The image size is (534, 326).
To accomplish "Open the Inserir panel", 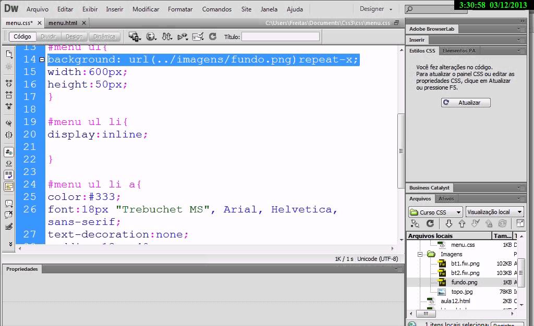I will click(x=417, y=40).
